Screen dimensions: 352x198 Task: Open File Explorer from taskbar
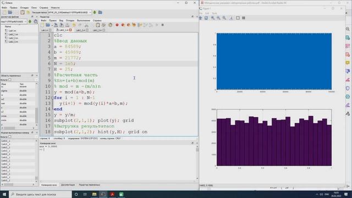coord(94,194)
